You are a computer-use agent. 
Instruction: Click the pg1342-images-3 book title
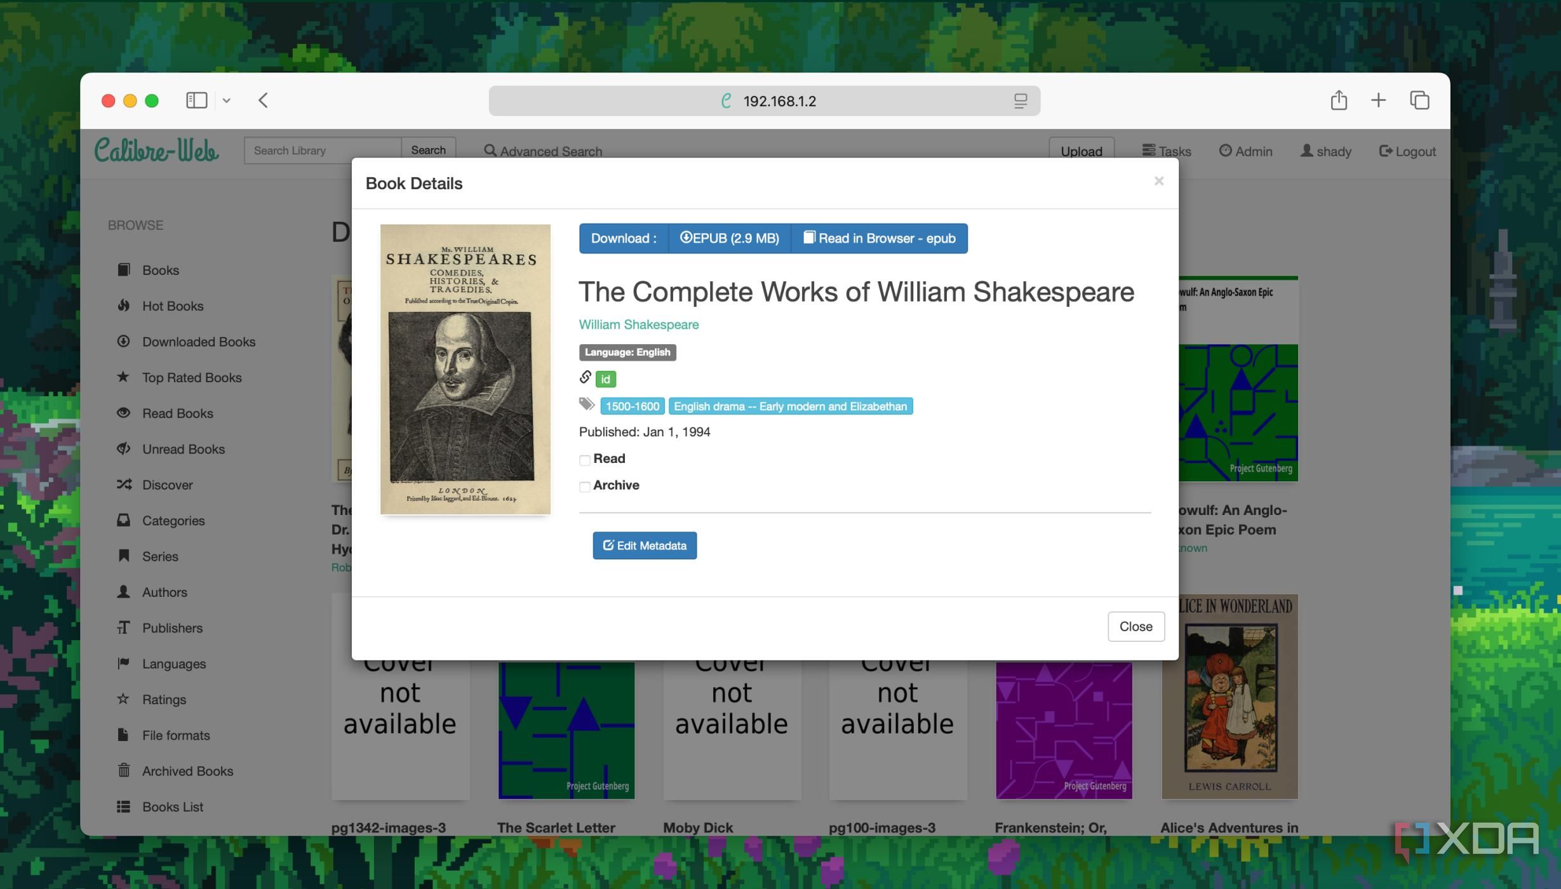coord(389,827)
